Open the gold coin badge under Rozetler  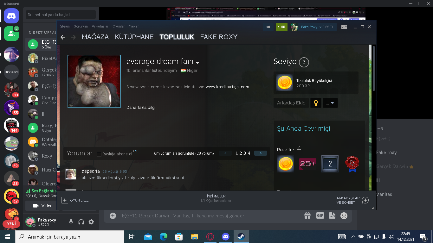(x=286, y=164)
